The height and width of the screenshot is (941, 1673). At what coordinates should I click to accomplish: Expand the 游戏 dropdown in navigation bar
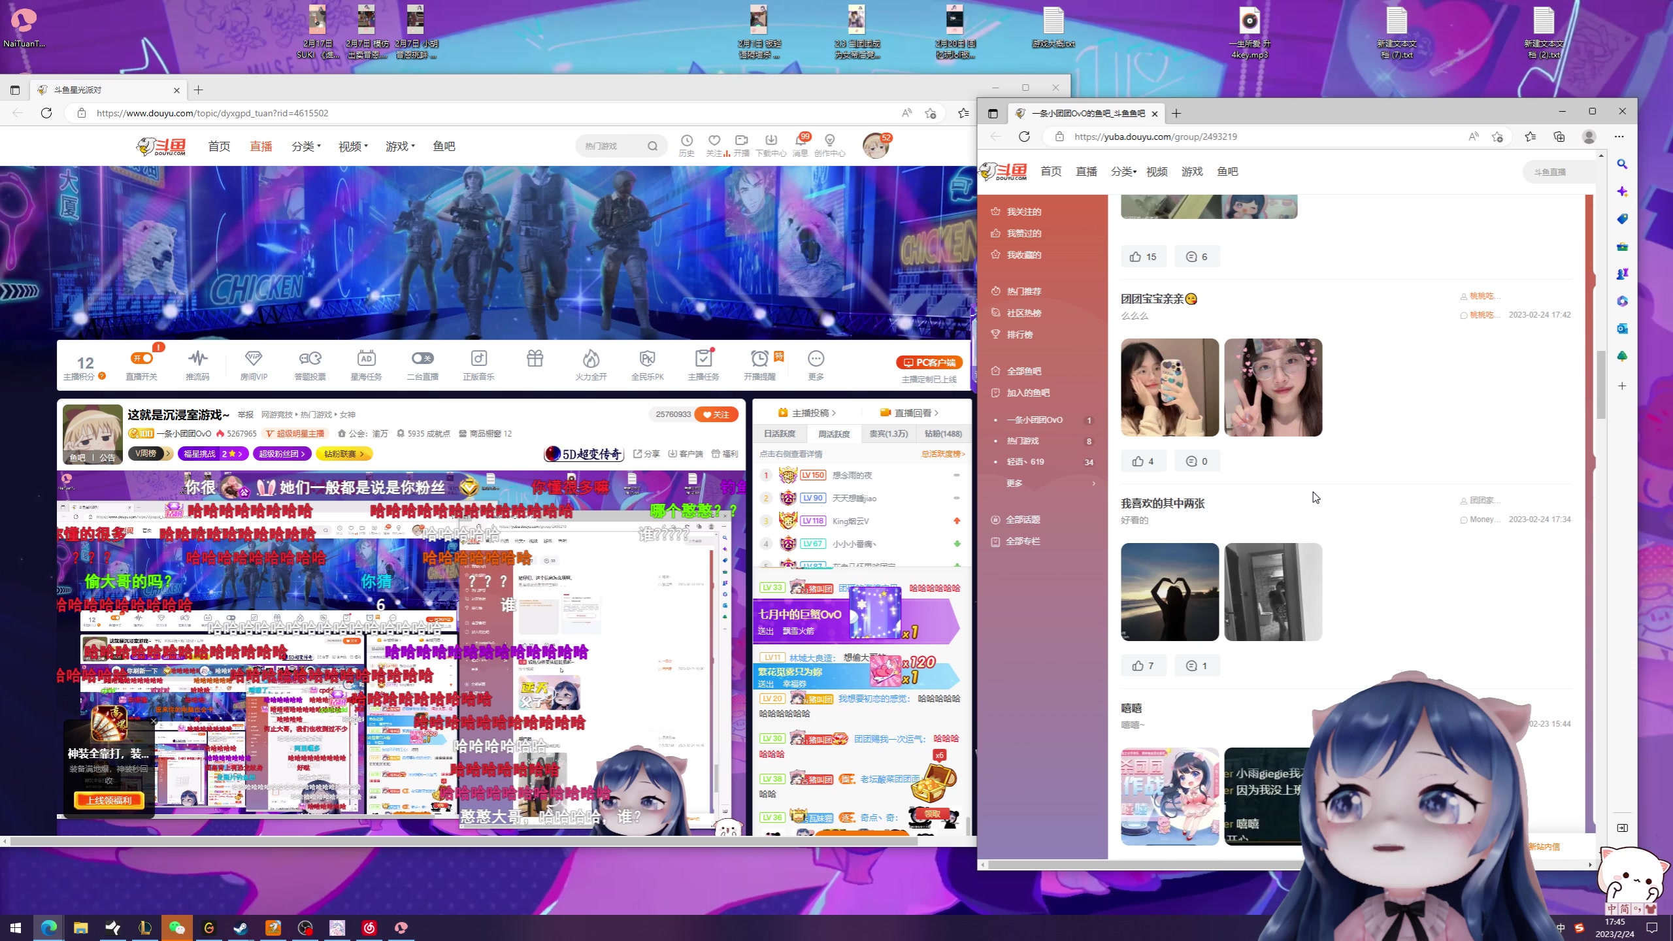pyautogui.click(x=400, y=146)
